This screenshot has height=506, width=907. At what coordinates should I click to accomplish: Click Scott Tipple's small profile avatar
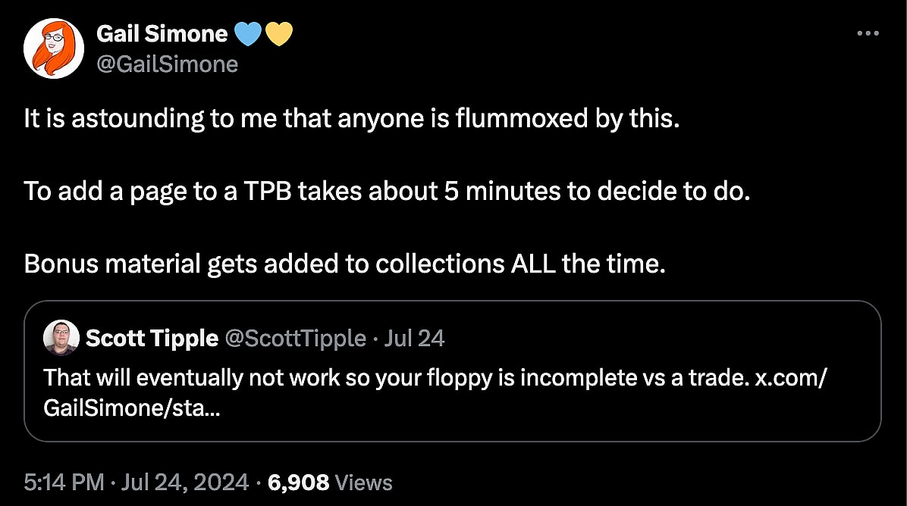tap(61, 337)
